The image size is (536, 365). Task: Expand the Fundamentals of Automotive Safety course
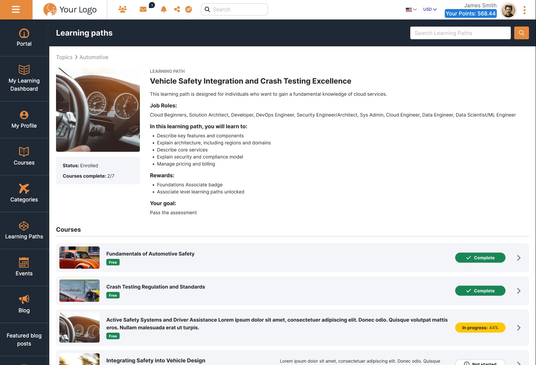click(x=519, y=258)
